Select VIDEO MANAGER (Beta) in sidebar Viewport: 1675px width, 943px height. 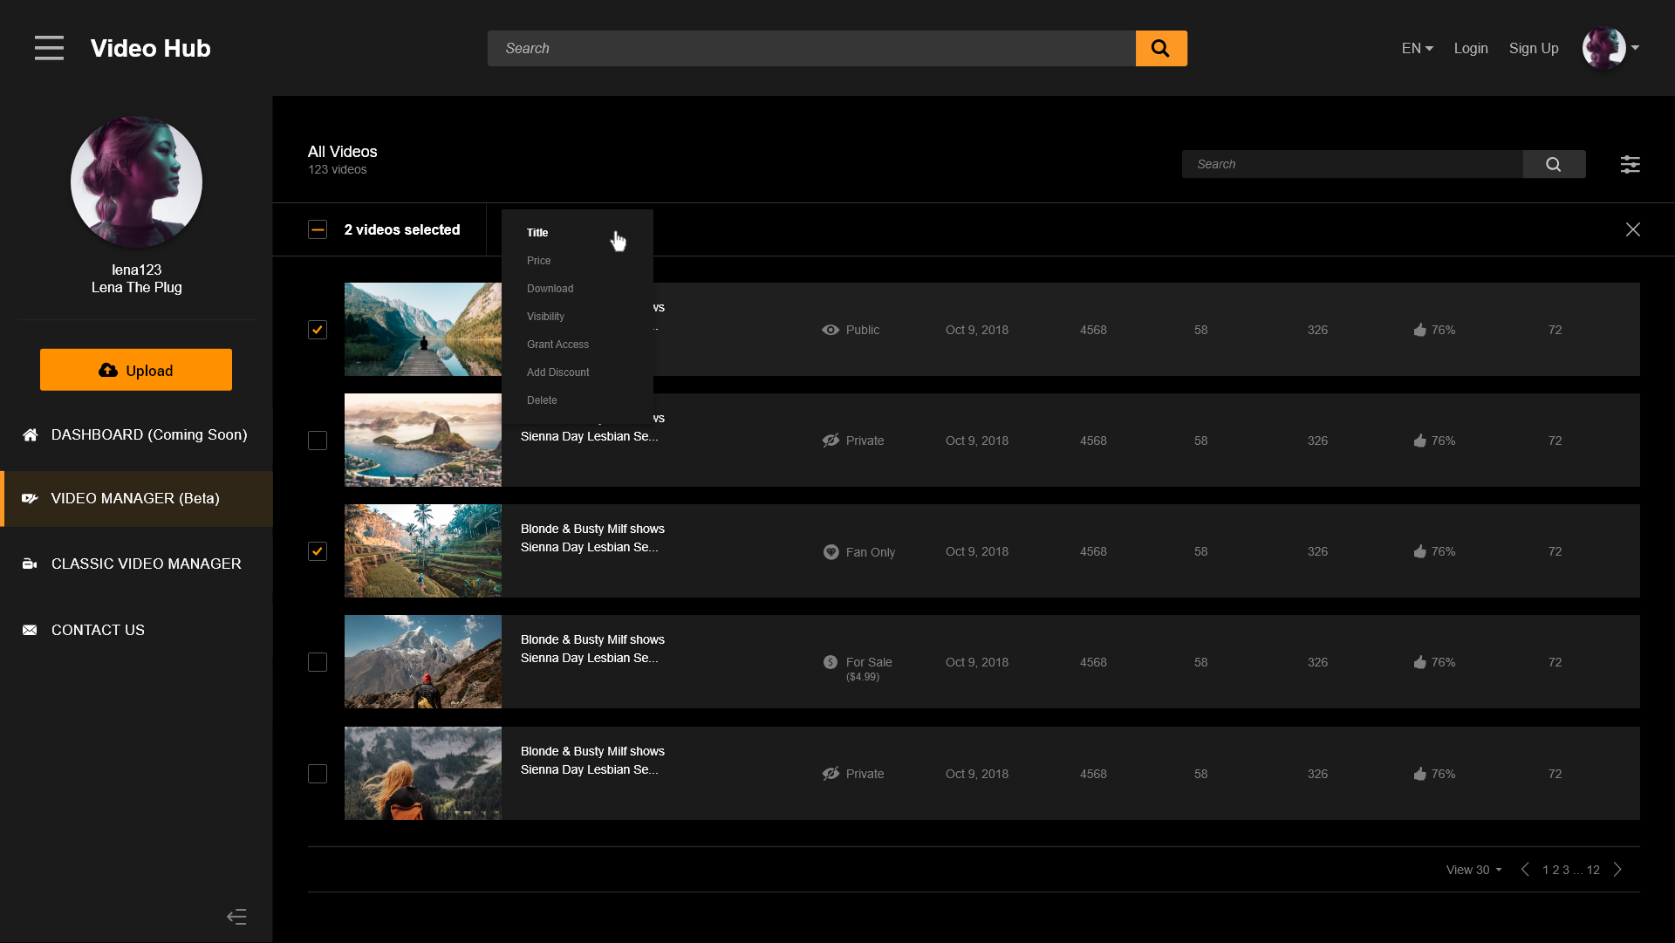(x=136, y=498)
